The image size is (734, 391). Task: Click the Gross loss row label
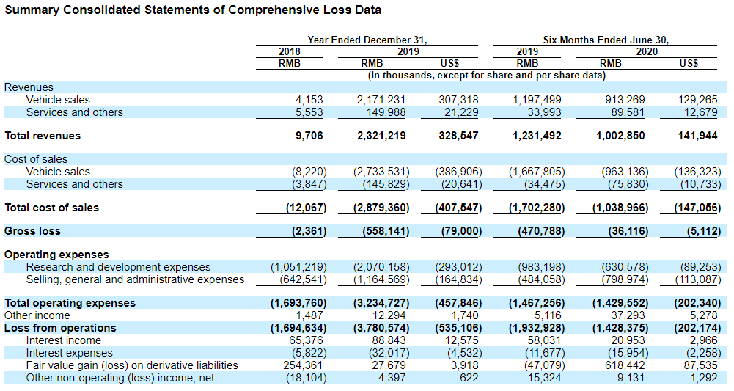pyautogui.click(x=32, y=231)
